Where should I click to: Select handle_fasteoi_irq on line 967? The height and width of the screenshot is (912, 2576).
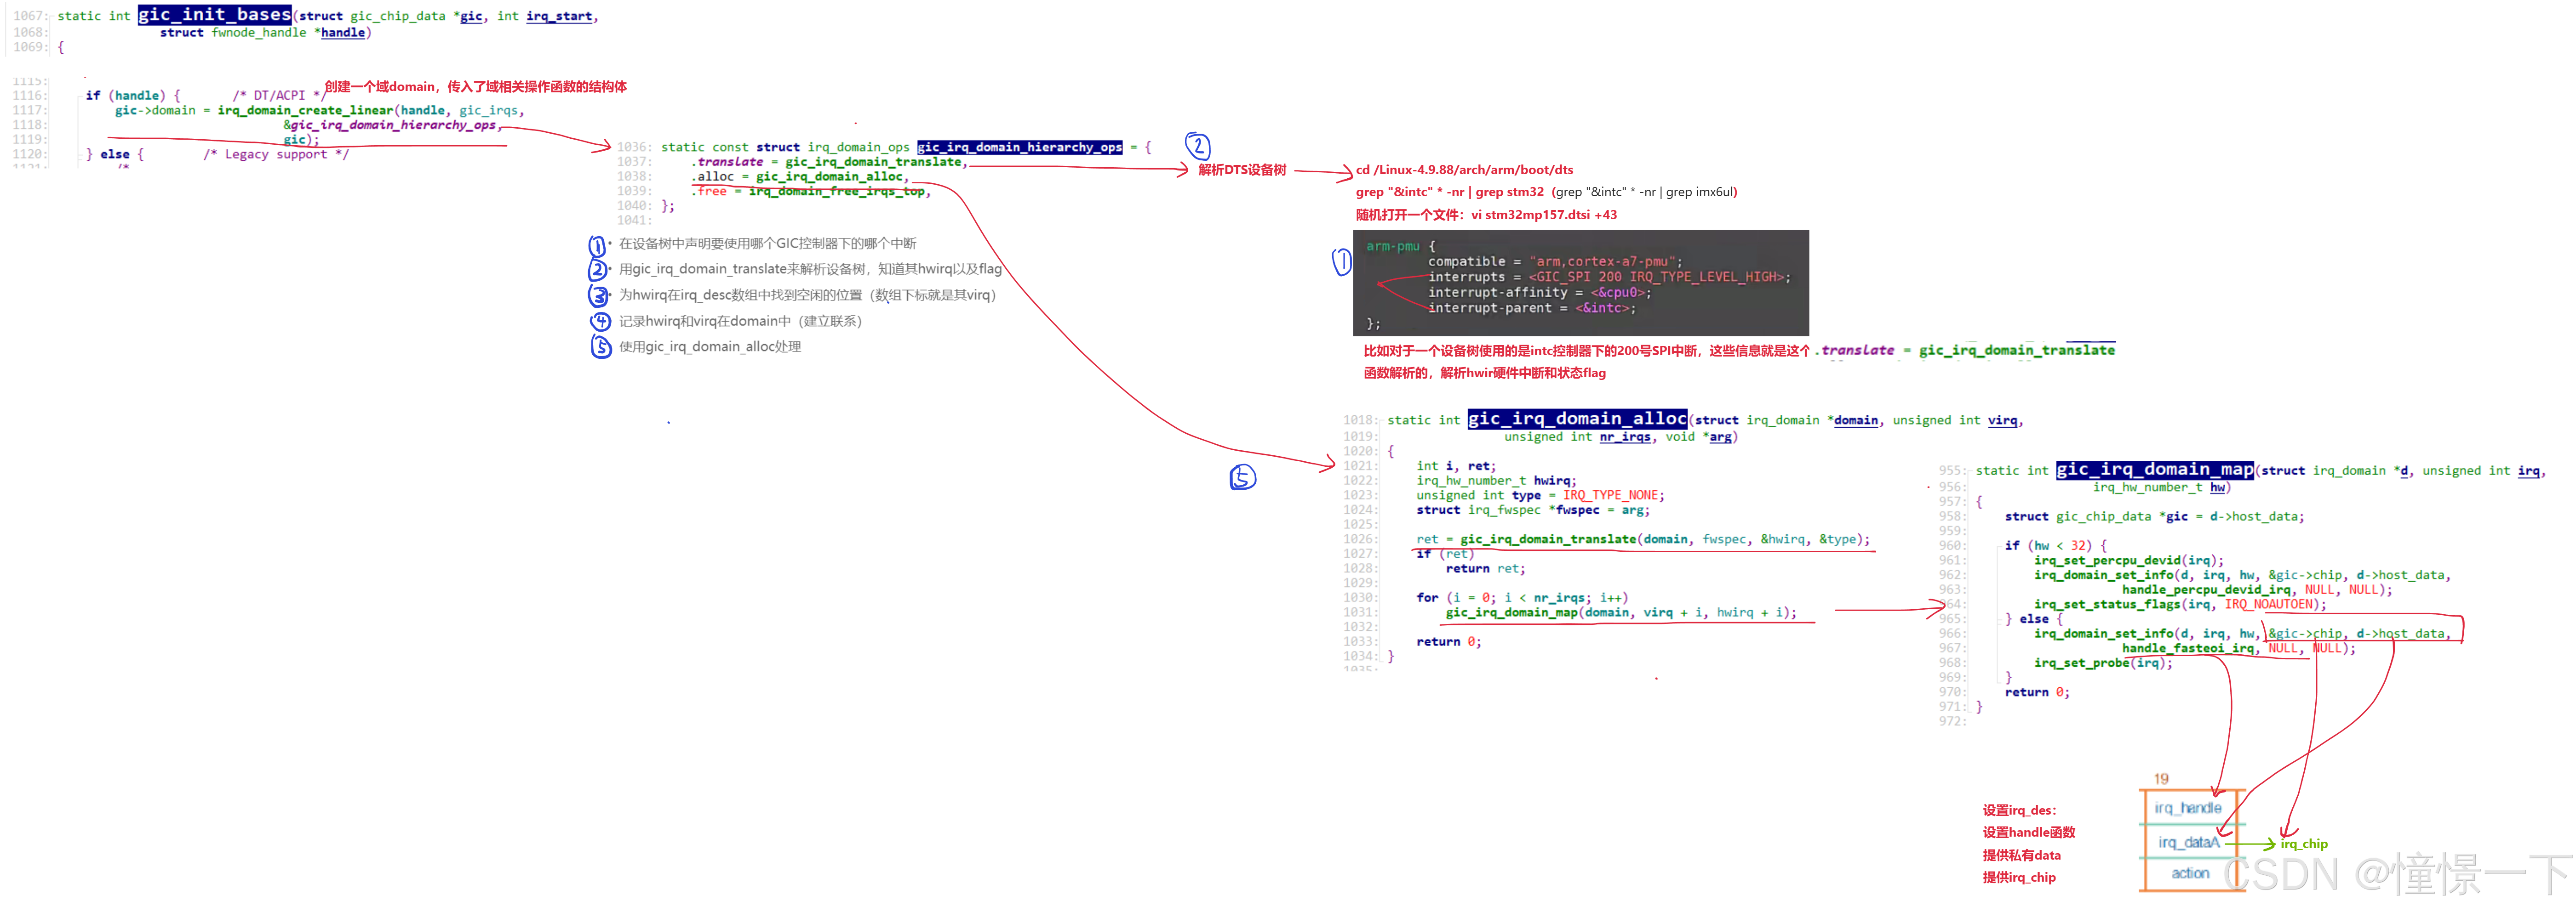(x=2187, y=649)
